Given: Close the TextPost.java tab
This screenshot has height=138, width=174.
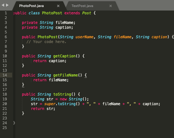Looking at the screenshot, I should (110, 6).
